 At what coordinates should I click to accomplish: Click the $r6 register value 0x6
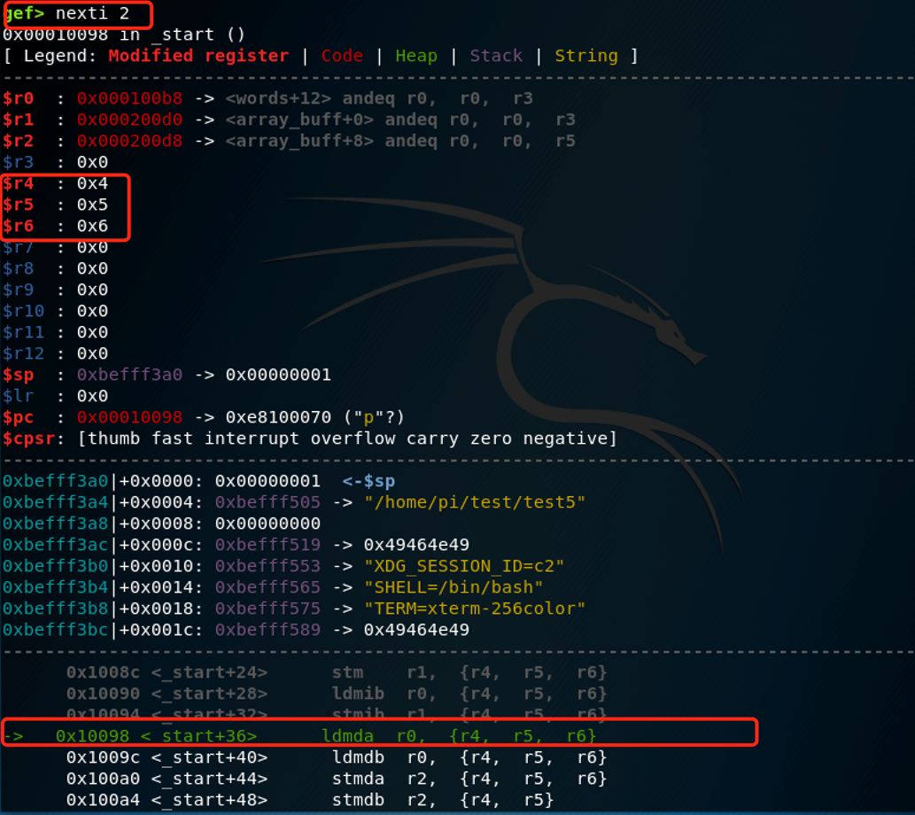(92, 225)
